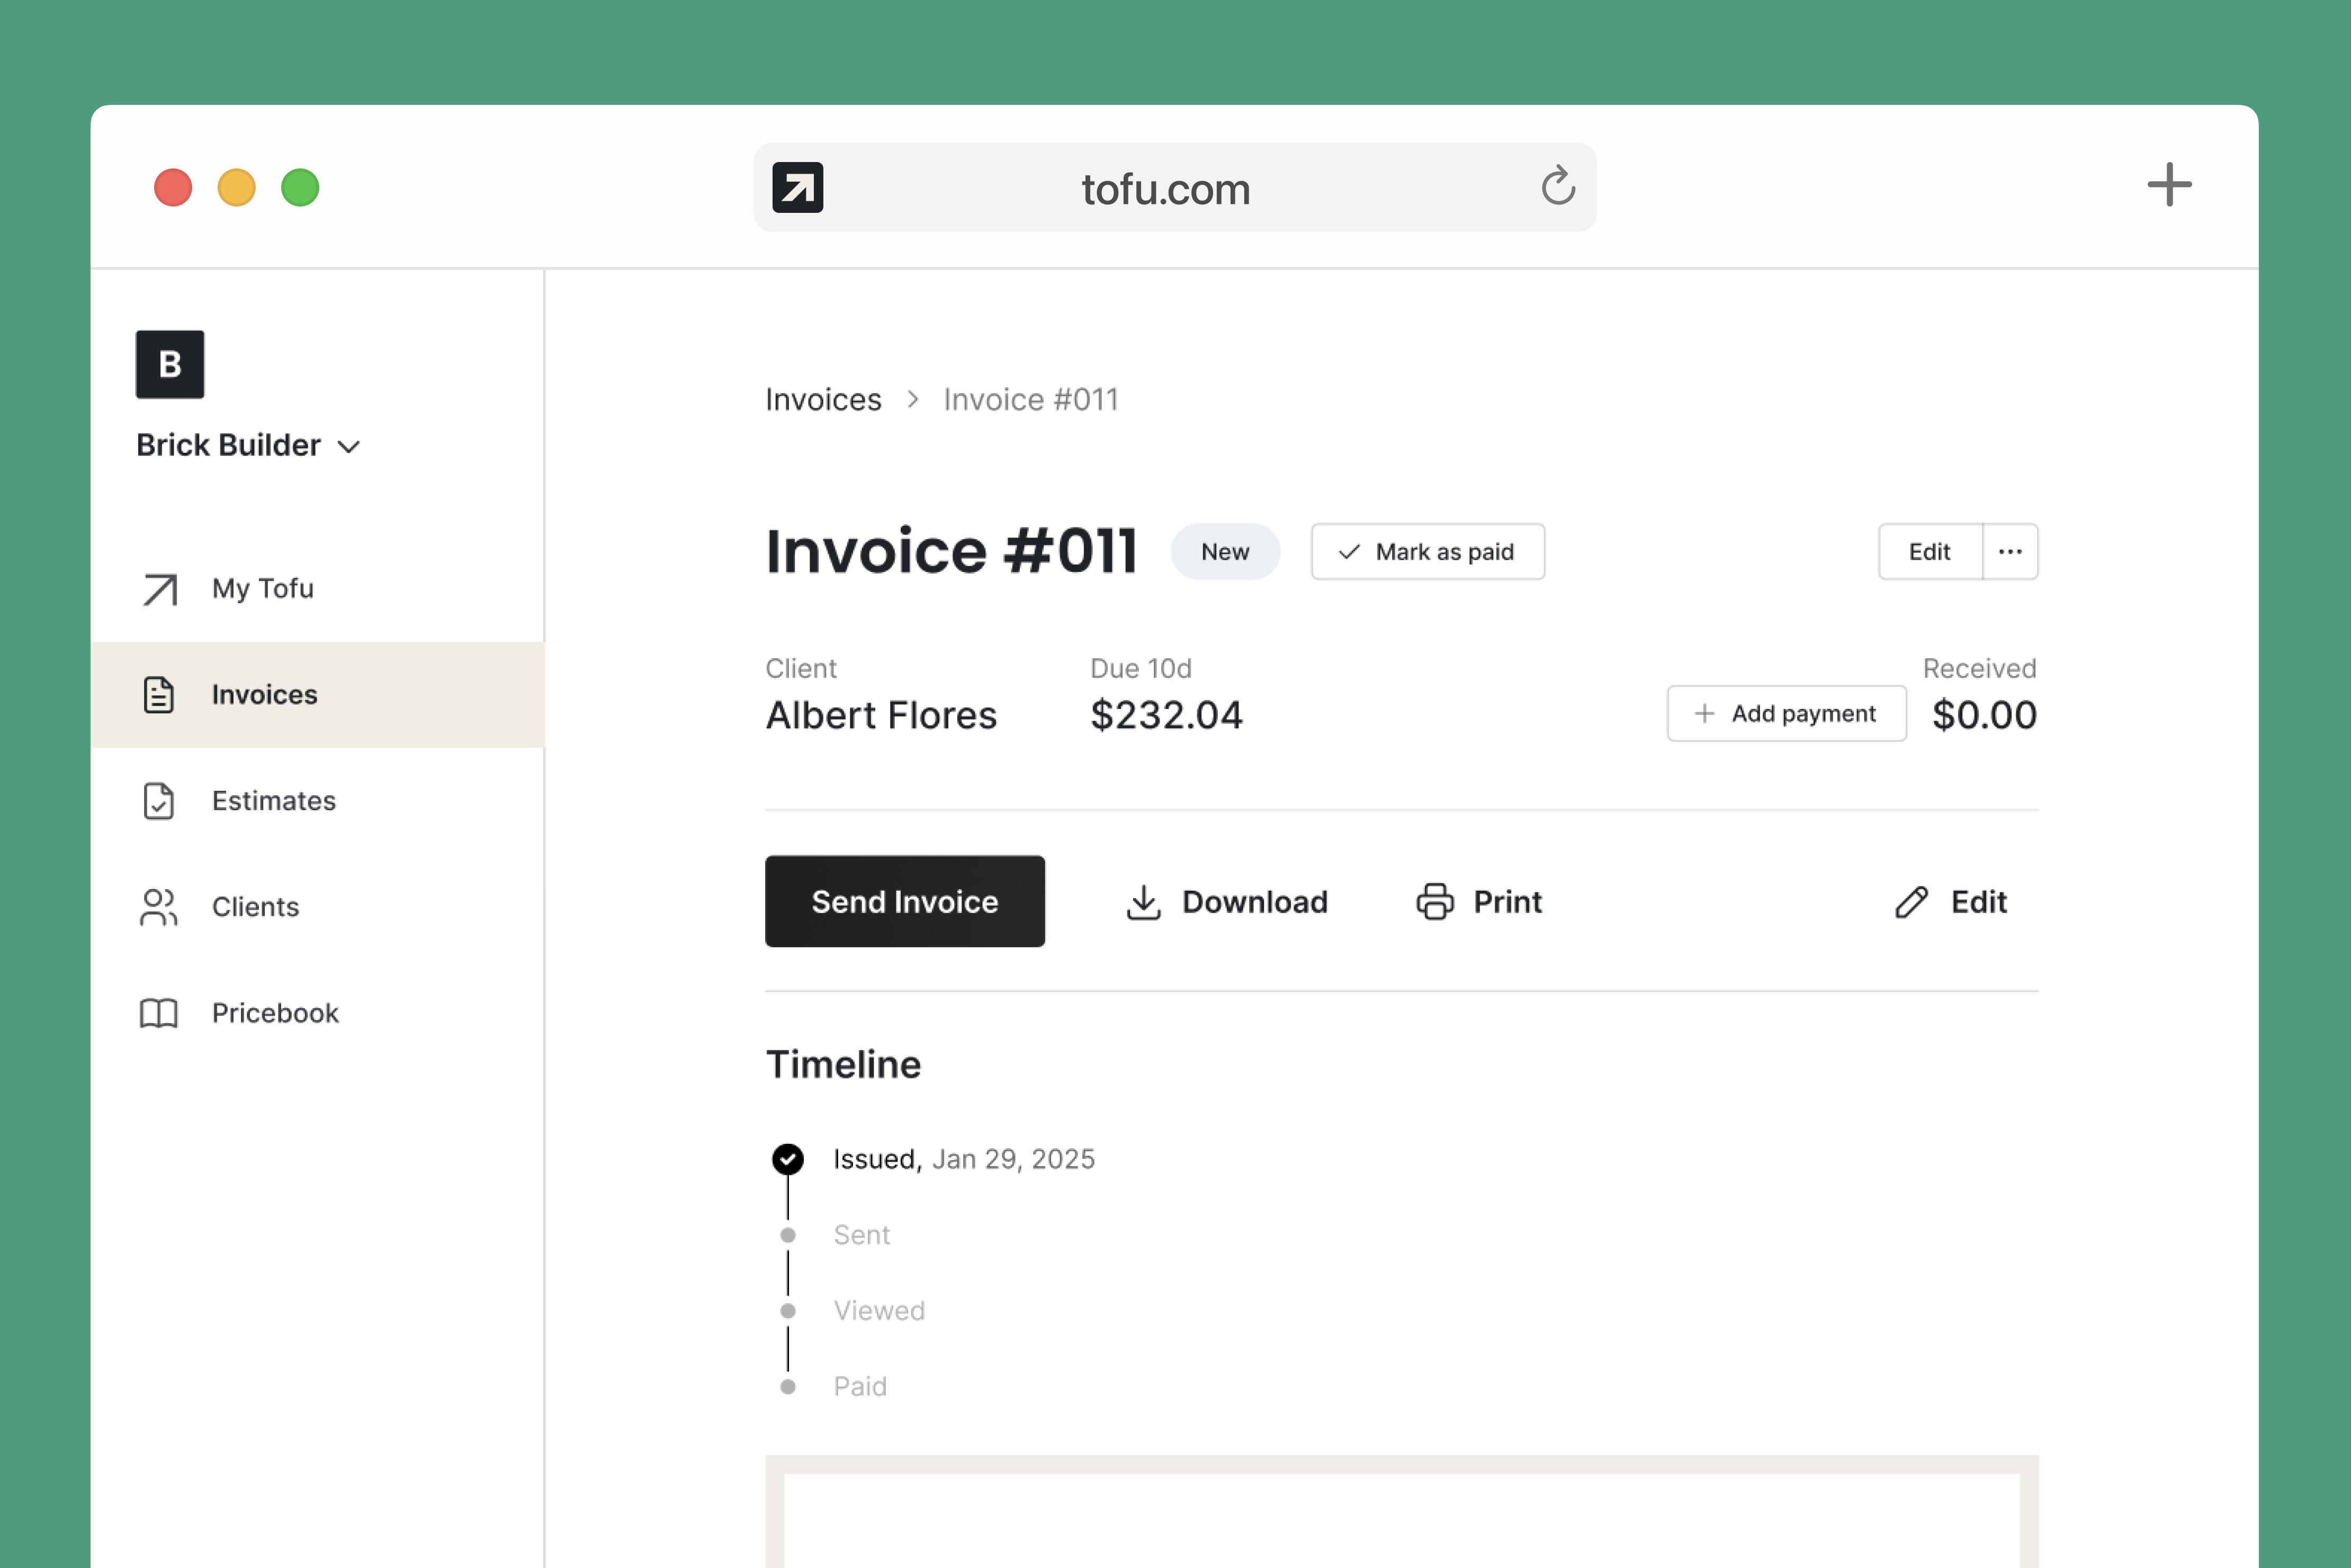Viewport: 2351px width, 1568px height.
Task: Click the Paid dot on the timeline
Action: pos(788,1386)
